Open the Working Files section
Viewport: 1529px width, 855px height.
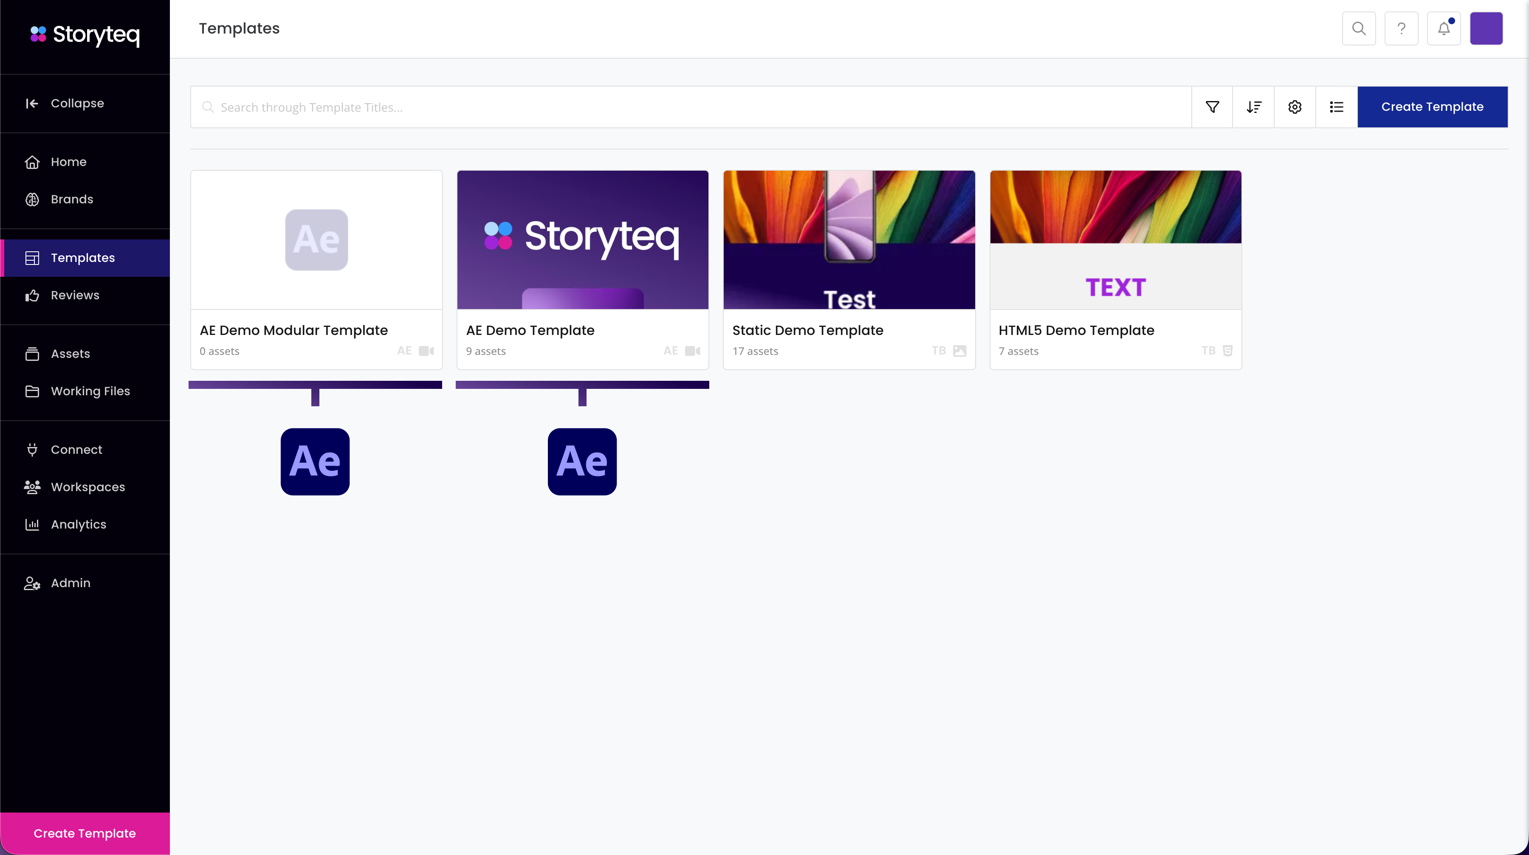90,391
